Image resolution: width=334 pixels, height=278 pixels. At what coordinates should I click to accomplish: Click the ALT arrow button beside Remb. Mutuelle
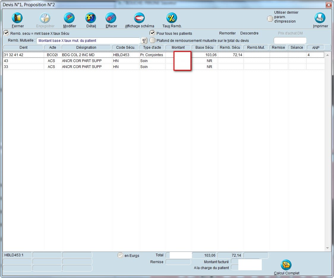pyautogui.click(x=144, y=41)
